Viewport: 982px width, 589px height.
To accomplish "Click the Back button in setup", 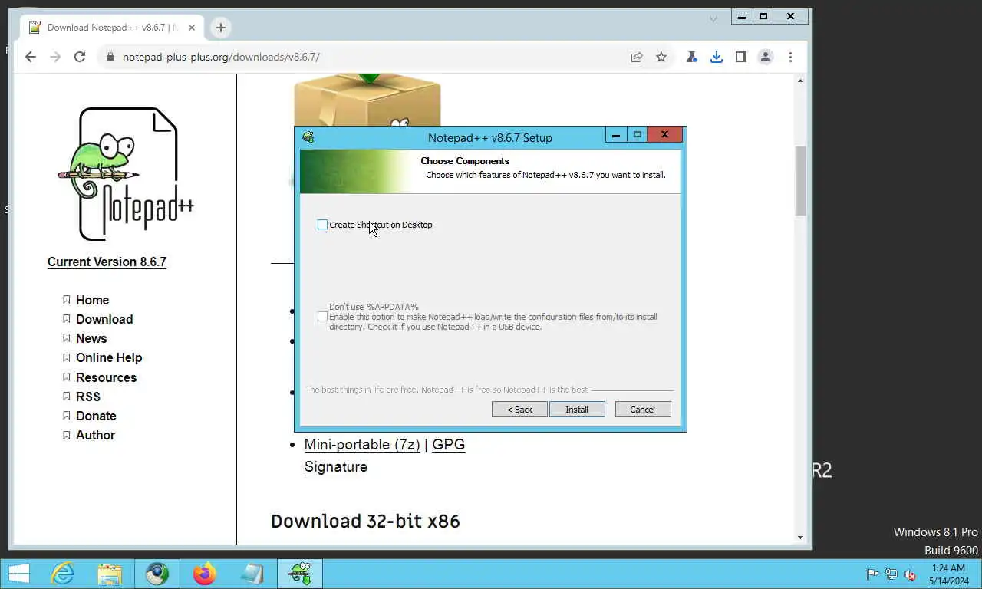I will click(519, 410).
